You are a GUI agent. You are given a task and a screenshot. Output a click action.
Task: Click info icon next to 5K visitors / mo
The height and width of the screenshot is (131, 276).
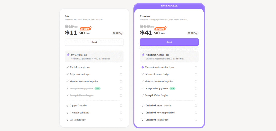coord(121,120)
